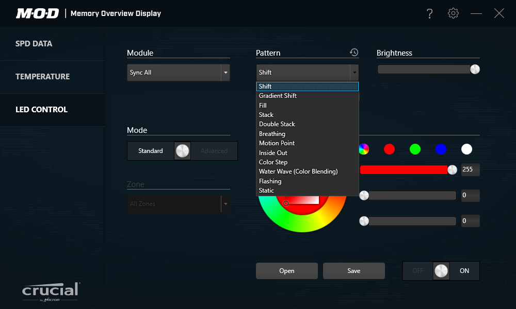Screen dimensions: 516x309
Task: Click the Crucial by Micron logo
Action: coord(51,291)
